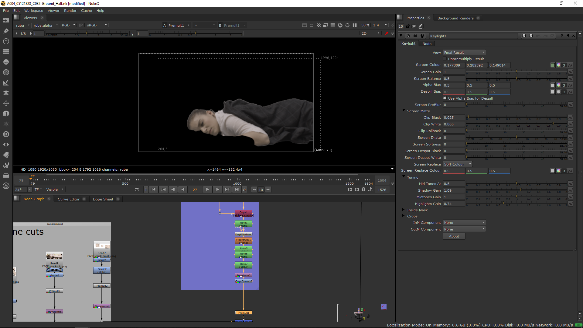This screenshot has height=328, width=583.
Task: Click the About button
Action: tap(454, 236)
